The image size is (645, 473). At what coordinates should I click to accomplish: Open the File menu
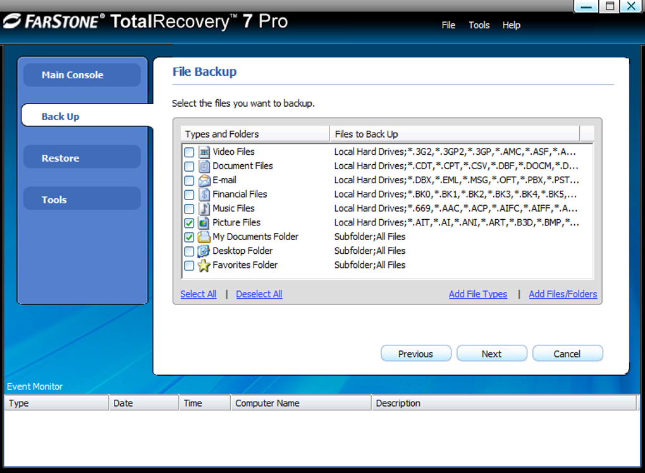point(448,25)
